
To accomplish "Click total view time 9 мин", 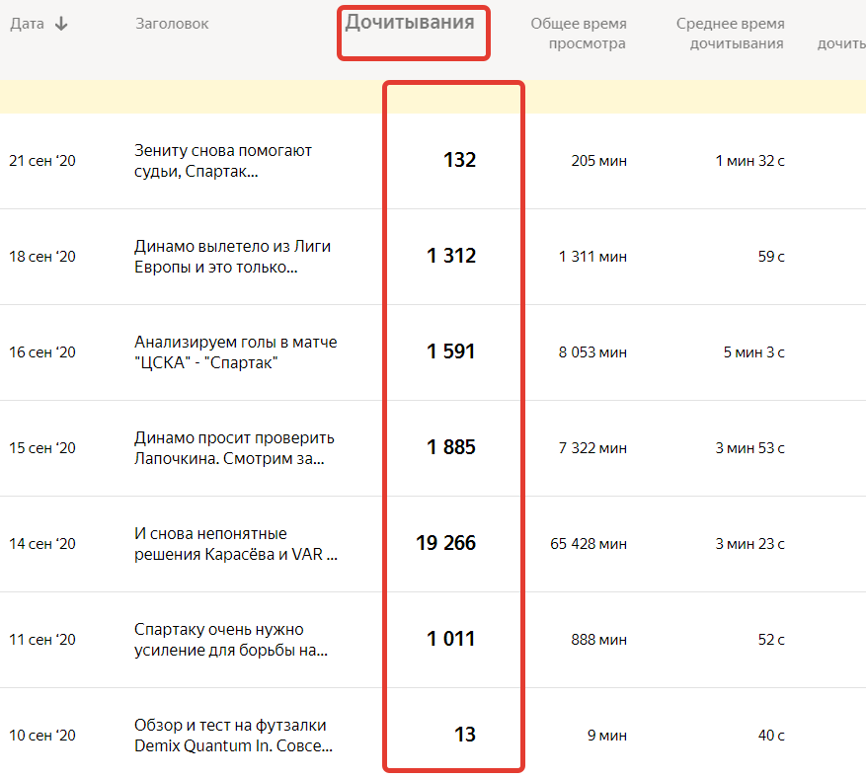I will (x=607, y=736).
